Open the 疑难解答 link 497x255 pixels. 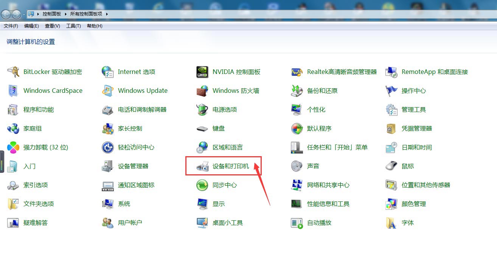[36, 223]
